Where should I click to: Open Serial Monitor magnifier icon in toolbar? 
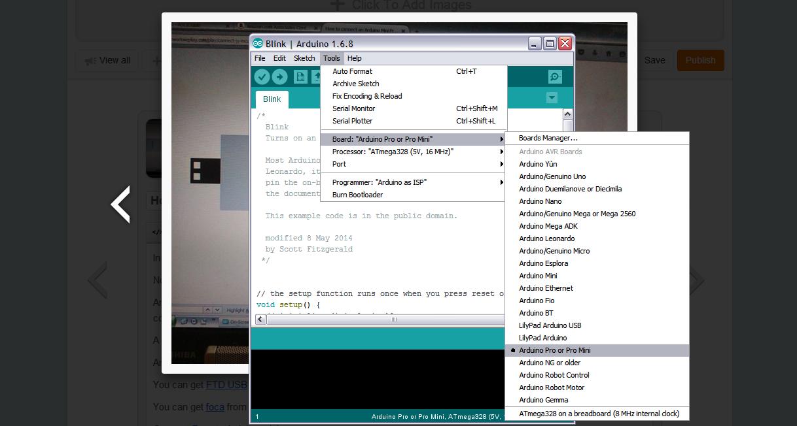click(x=555, y=77)
